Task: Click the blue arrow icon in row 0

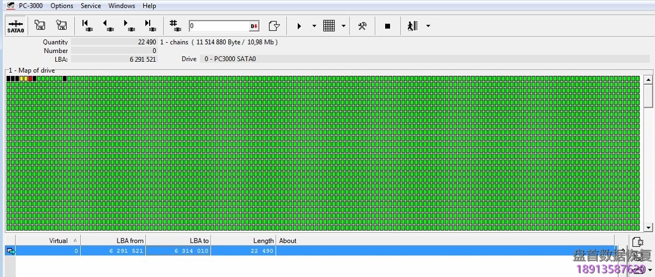Action: pos(11,251)
